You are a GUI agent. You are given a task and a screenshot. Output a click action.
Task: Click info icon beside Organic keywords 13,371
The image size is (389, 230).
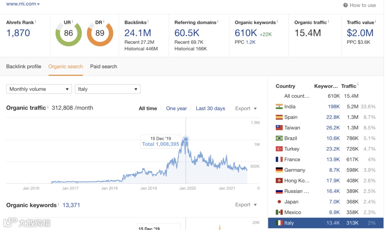pyautogui.click(x=59, y=204)
